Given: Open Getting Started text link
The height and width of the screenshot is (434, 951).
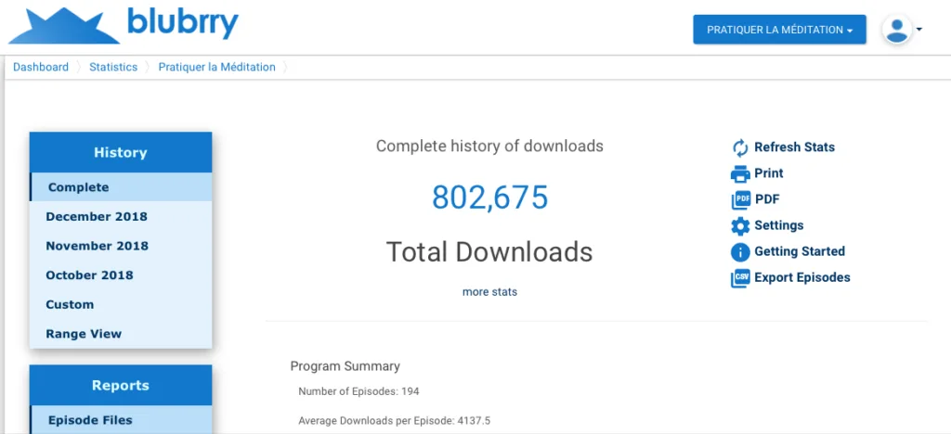Looking at the screenshot, I should pyautogui.click(x=800, y=251).
